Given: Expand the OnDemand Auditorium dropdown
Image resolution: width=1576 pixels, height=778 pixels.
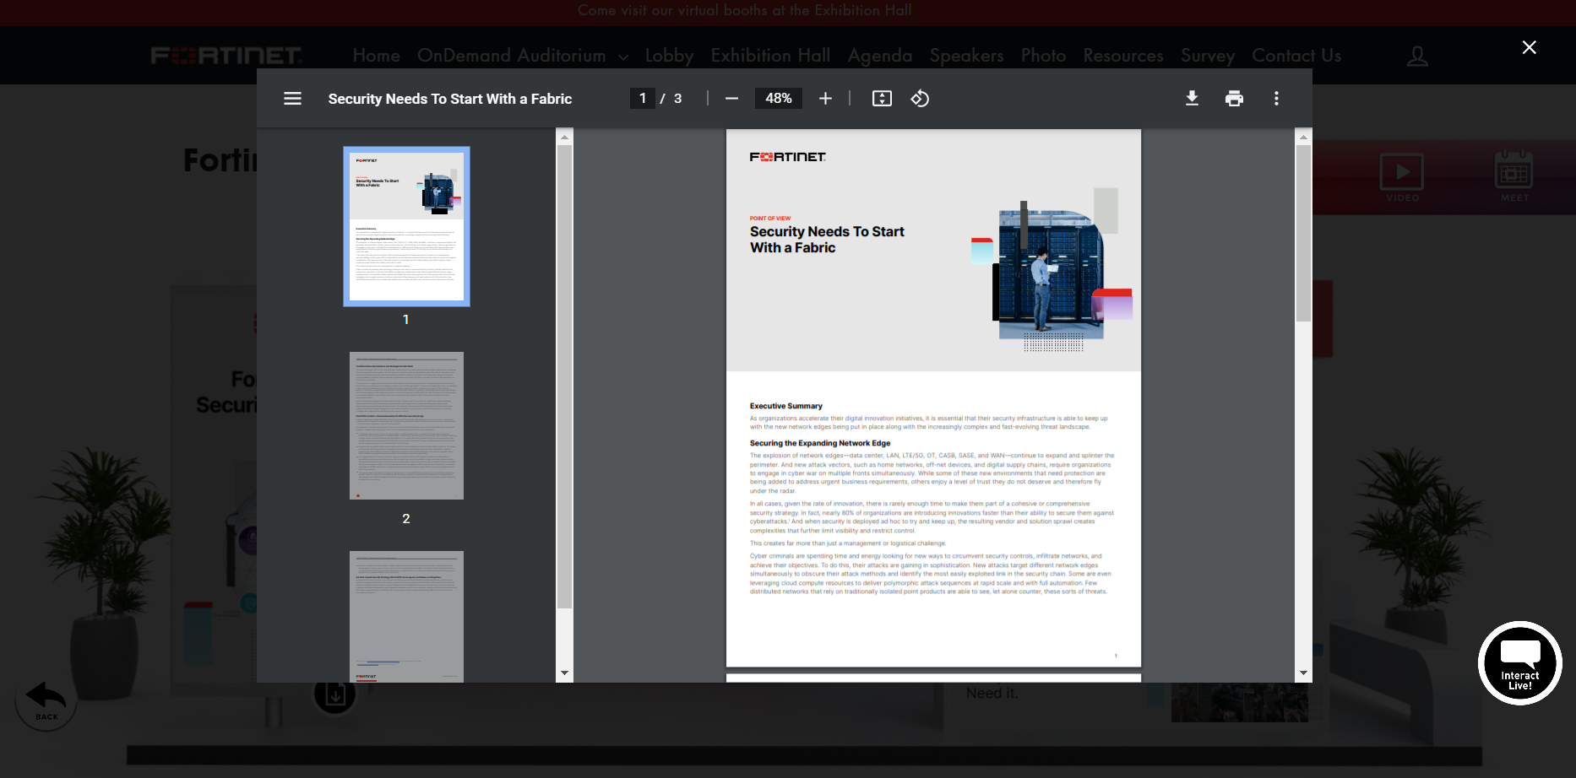Looking at the screenshot, I should point(522,56).
